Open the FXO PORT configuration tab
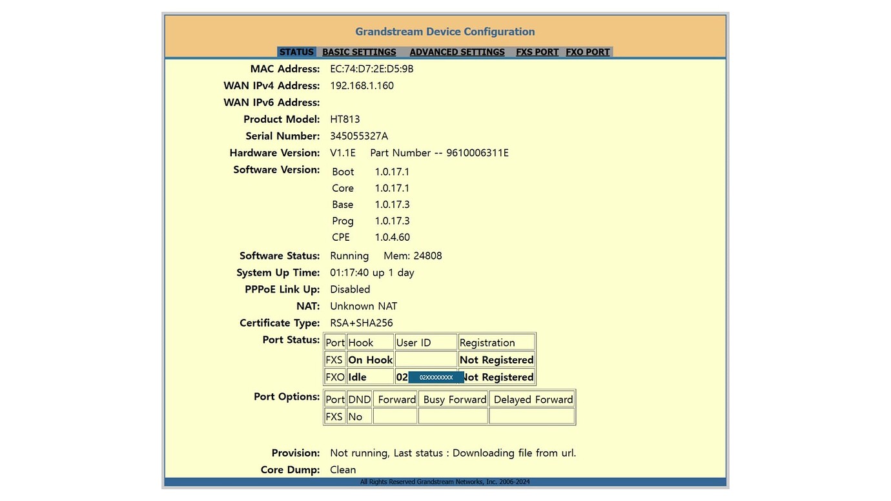The width and height of the screenshot is (891, 501). coord(587,52)
